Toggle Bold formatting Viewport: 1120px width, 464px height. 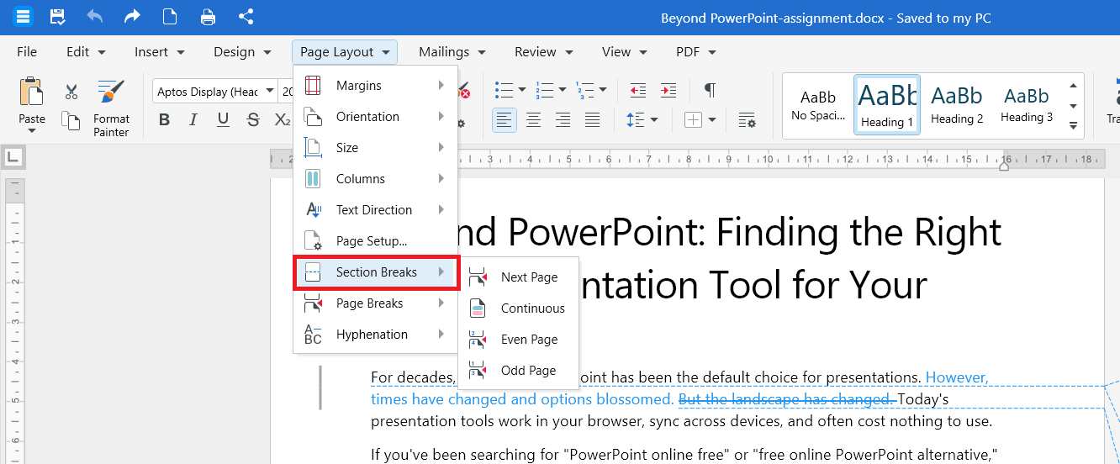pos(165,120)
